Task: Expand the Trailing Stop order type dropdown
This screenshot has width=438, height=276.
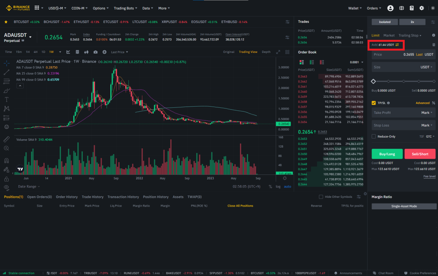Action: tap(410, 36)
